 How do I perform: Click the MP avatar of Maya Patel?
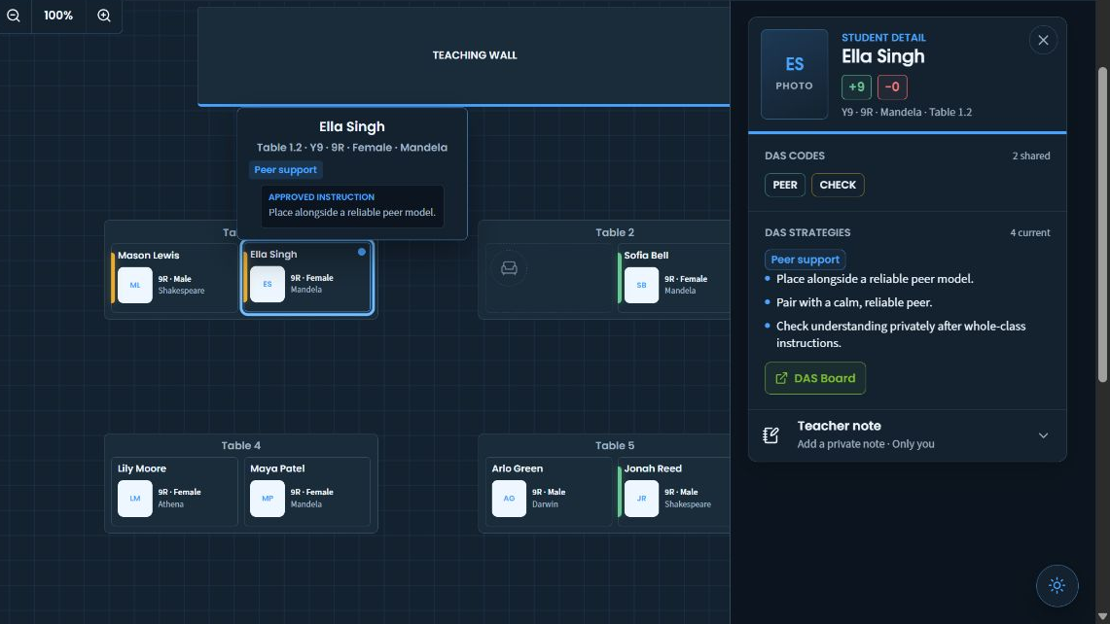pos(267,498)
